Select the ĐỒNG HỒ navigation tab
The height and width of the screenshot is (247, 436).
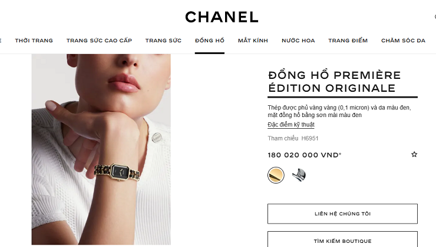coord(210,41)
